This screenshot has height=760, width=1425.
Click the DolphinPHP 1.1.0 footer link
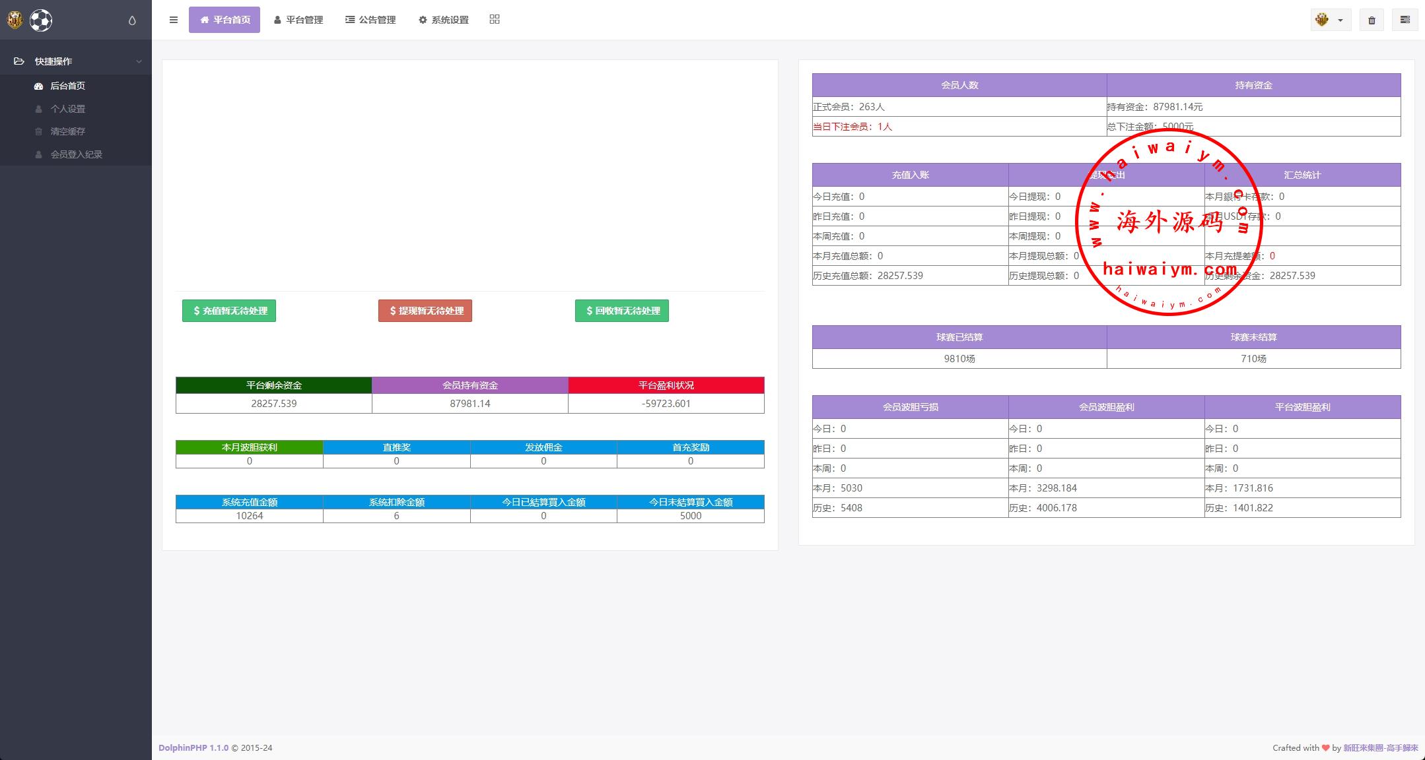[x=193, y=747]
